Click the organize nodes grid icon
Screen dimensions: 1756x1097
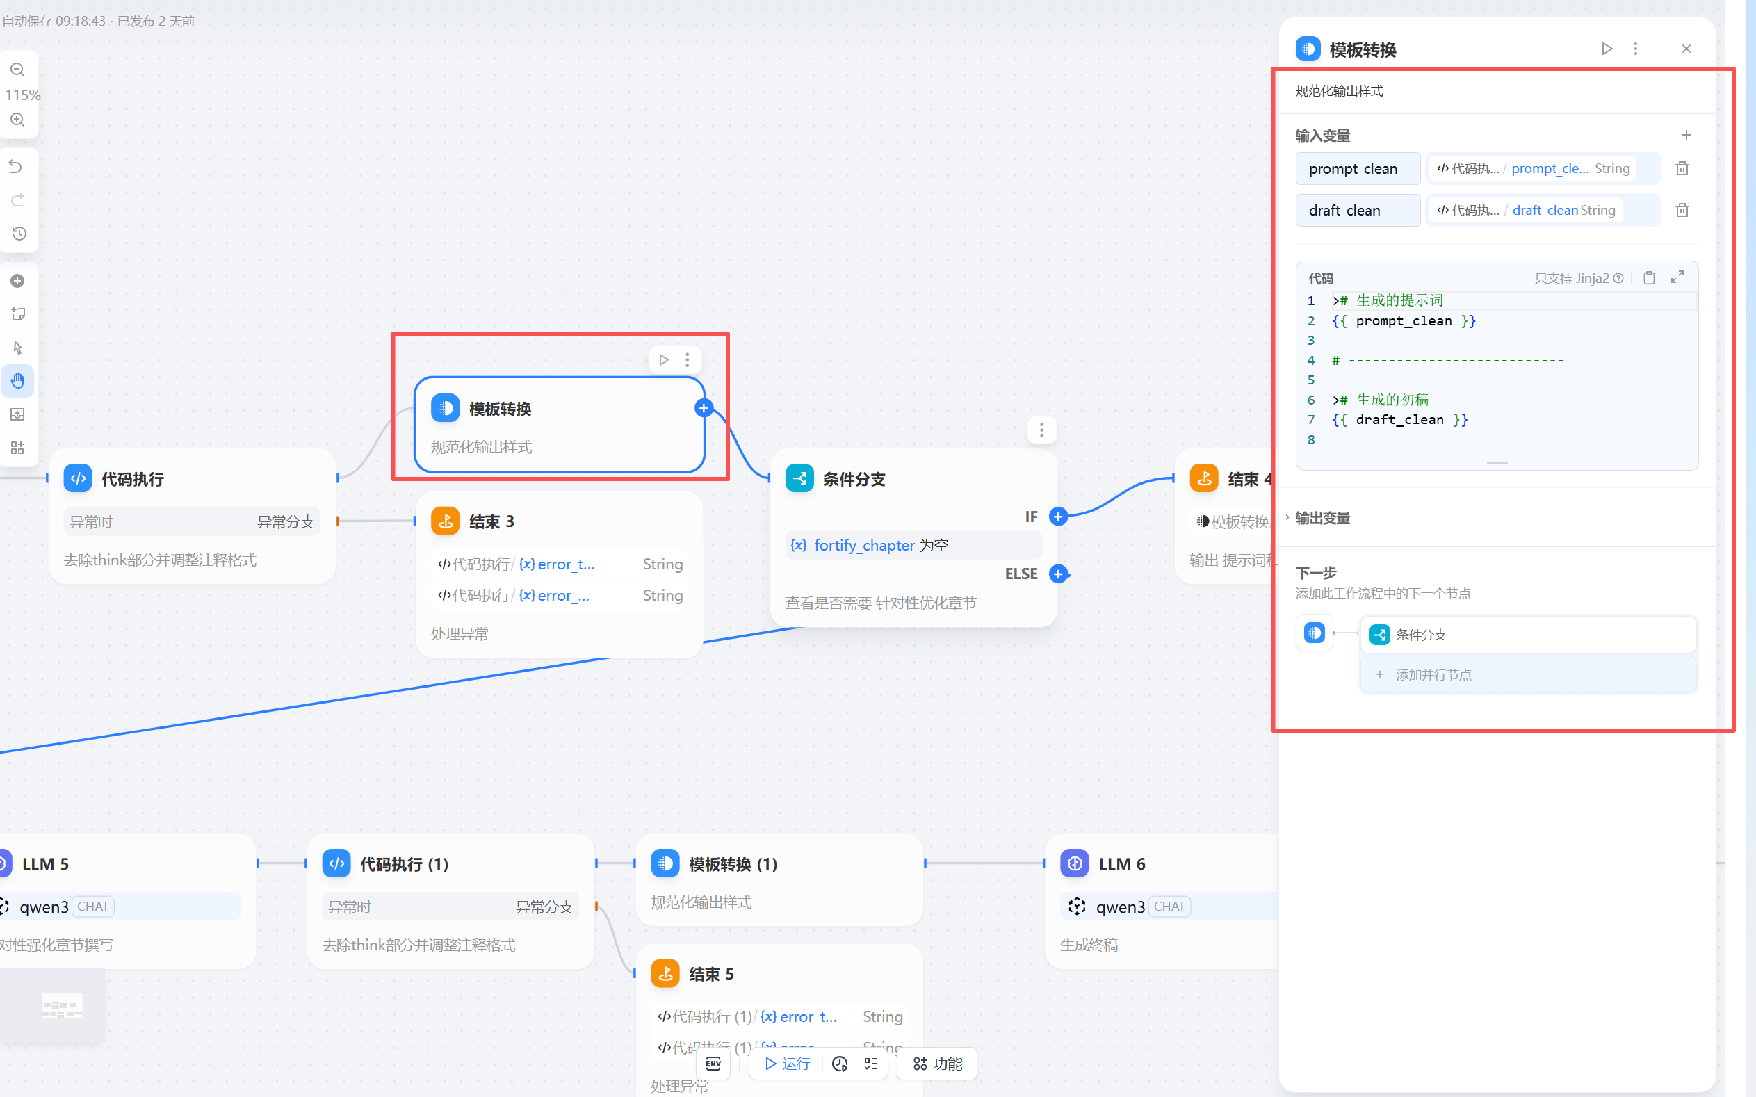tap(17, 448)
